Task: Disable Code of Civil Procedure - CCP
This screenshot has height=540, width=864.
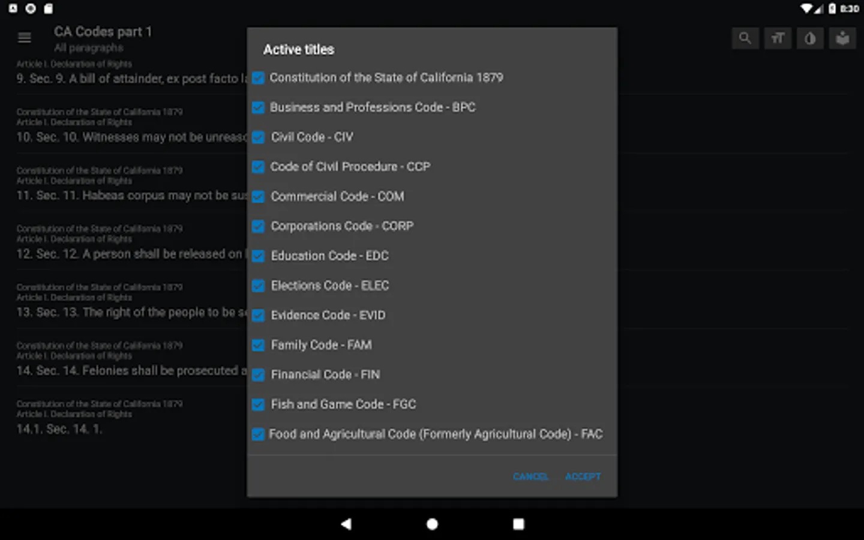Action: tap(258, 167)
